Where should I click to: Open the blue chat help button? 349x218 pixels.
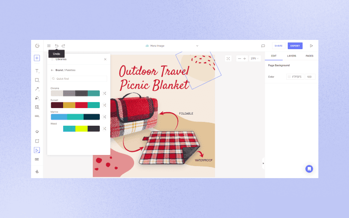(309, 169)
